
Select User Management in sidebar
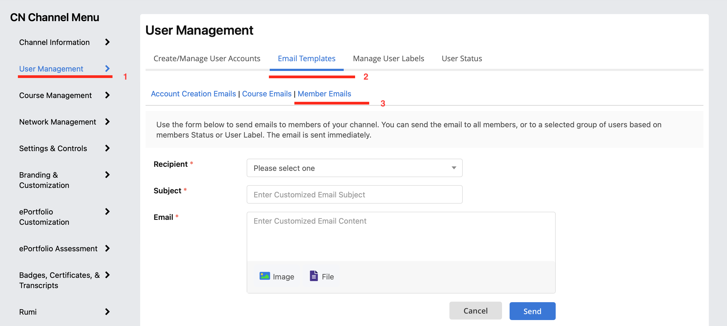[51, 69]
